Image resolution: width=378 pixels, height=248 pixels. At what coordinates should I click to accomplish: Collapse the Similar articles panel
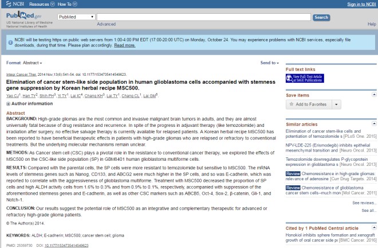coord(374,124)
